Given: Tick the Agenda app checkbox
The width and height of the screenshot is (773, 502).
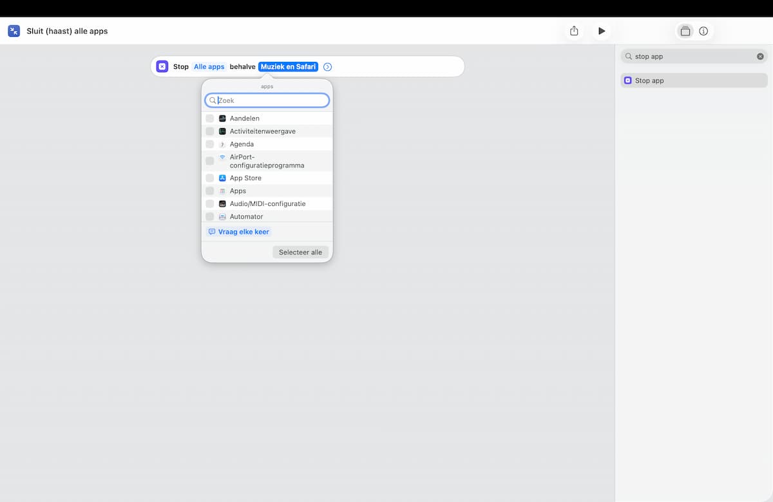Looking at the screenshot, I should [210, 144].
